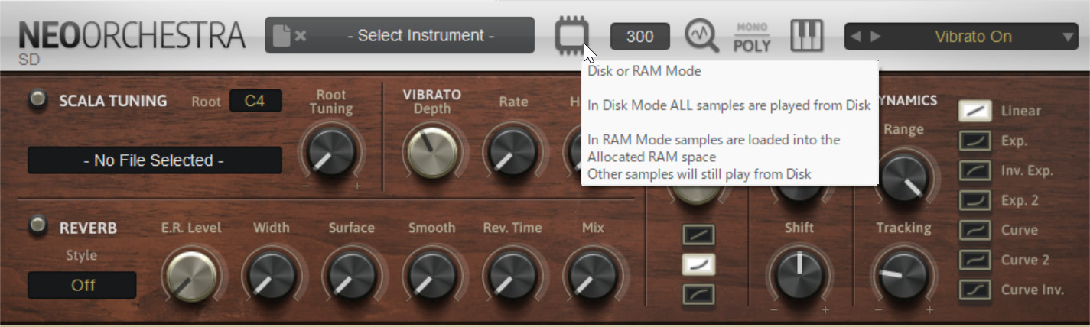
Task: Click the Shift knob
Action: (799, 276)
